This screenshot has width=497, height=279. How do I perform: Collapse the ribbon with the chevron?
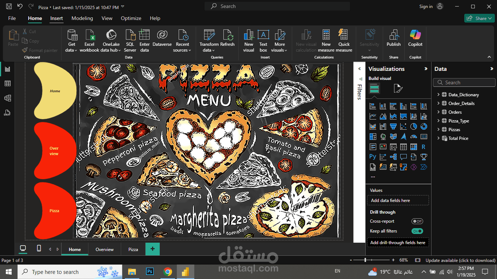tap(489, 57)
